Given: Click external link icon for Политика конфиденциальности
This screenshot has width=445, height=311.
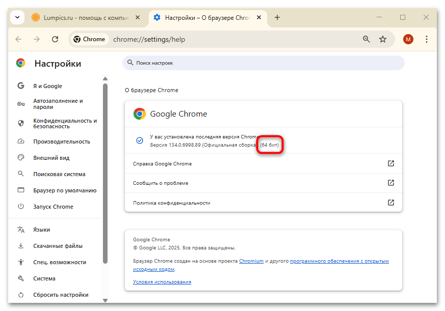Looking at the screenshot, I should 391,203.
